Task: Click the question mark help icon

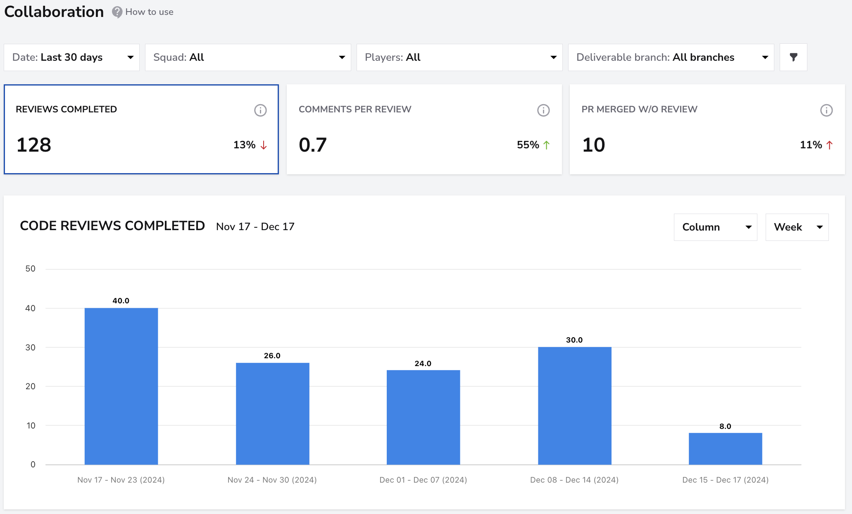Action: tap(117, 12)
